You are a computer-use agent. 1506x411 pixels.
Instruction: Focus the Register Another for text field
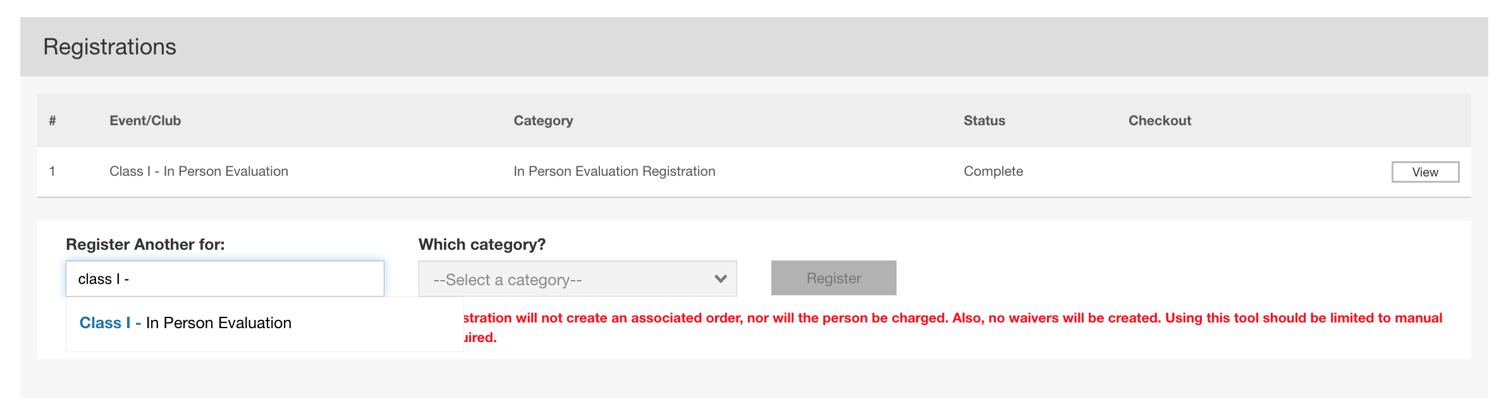click(x=224, y=279)
